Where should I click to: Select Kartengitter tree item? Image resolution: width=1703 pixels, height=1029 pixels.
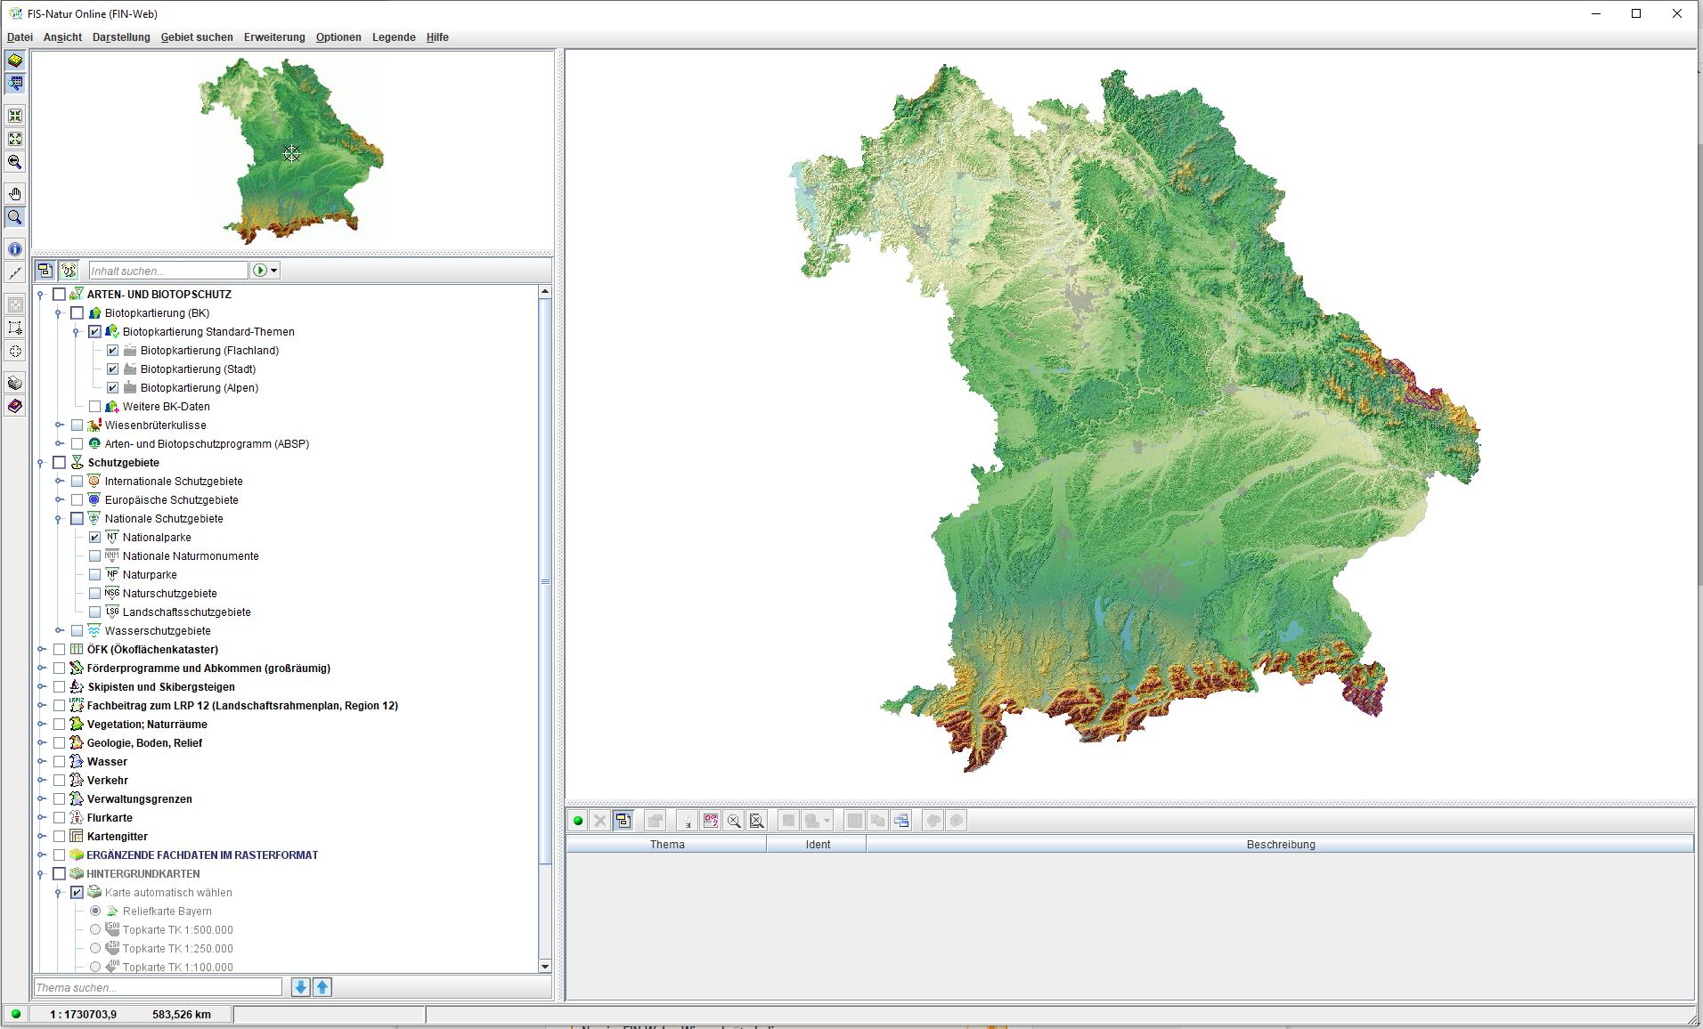(118, 837)
